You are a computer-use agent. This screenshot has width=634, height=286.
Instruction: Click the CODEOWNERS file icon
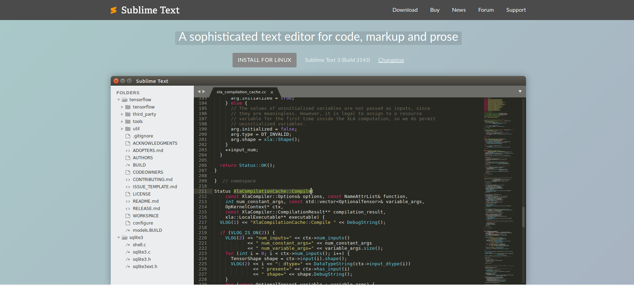click(128, 172)
